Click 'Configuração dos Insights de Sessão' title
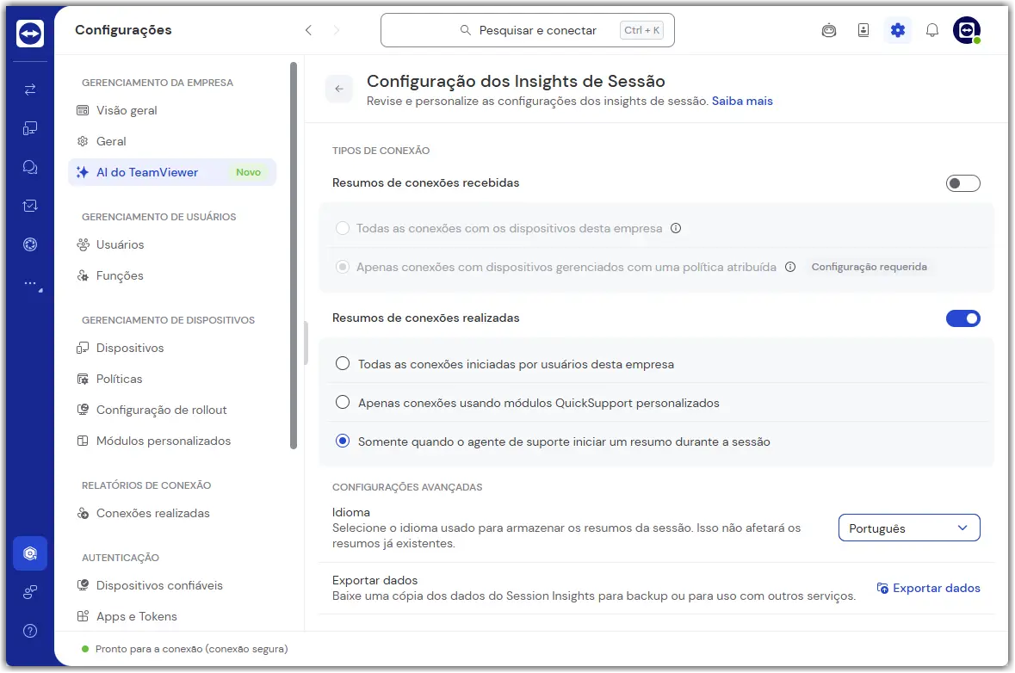 (x=516, y=81)
